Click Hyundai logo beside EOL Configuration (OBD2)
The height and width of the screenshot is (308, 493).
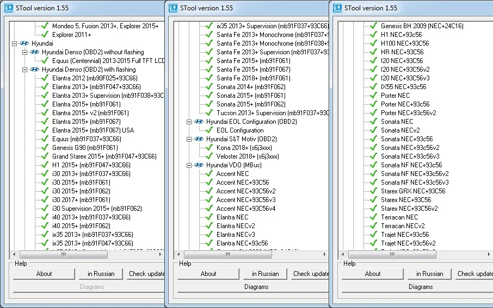pos(199,122)
